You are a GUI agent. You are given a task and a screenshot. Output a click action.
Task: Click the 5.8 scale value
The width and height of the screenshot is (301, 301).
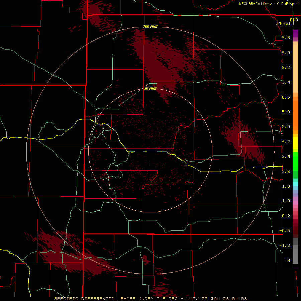(x=286, y=112)
